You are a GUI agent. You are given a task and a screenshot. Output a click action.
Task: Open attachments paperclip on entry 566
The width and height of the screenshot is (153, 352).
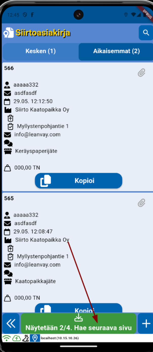141,73
